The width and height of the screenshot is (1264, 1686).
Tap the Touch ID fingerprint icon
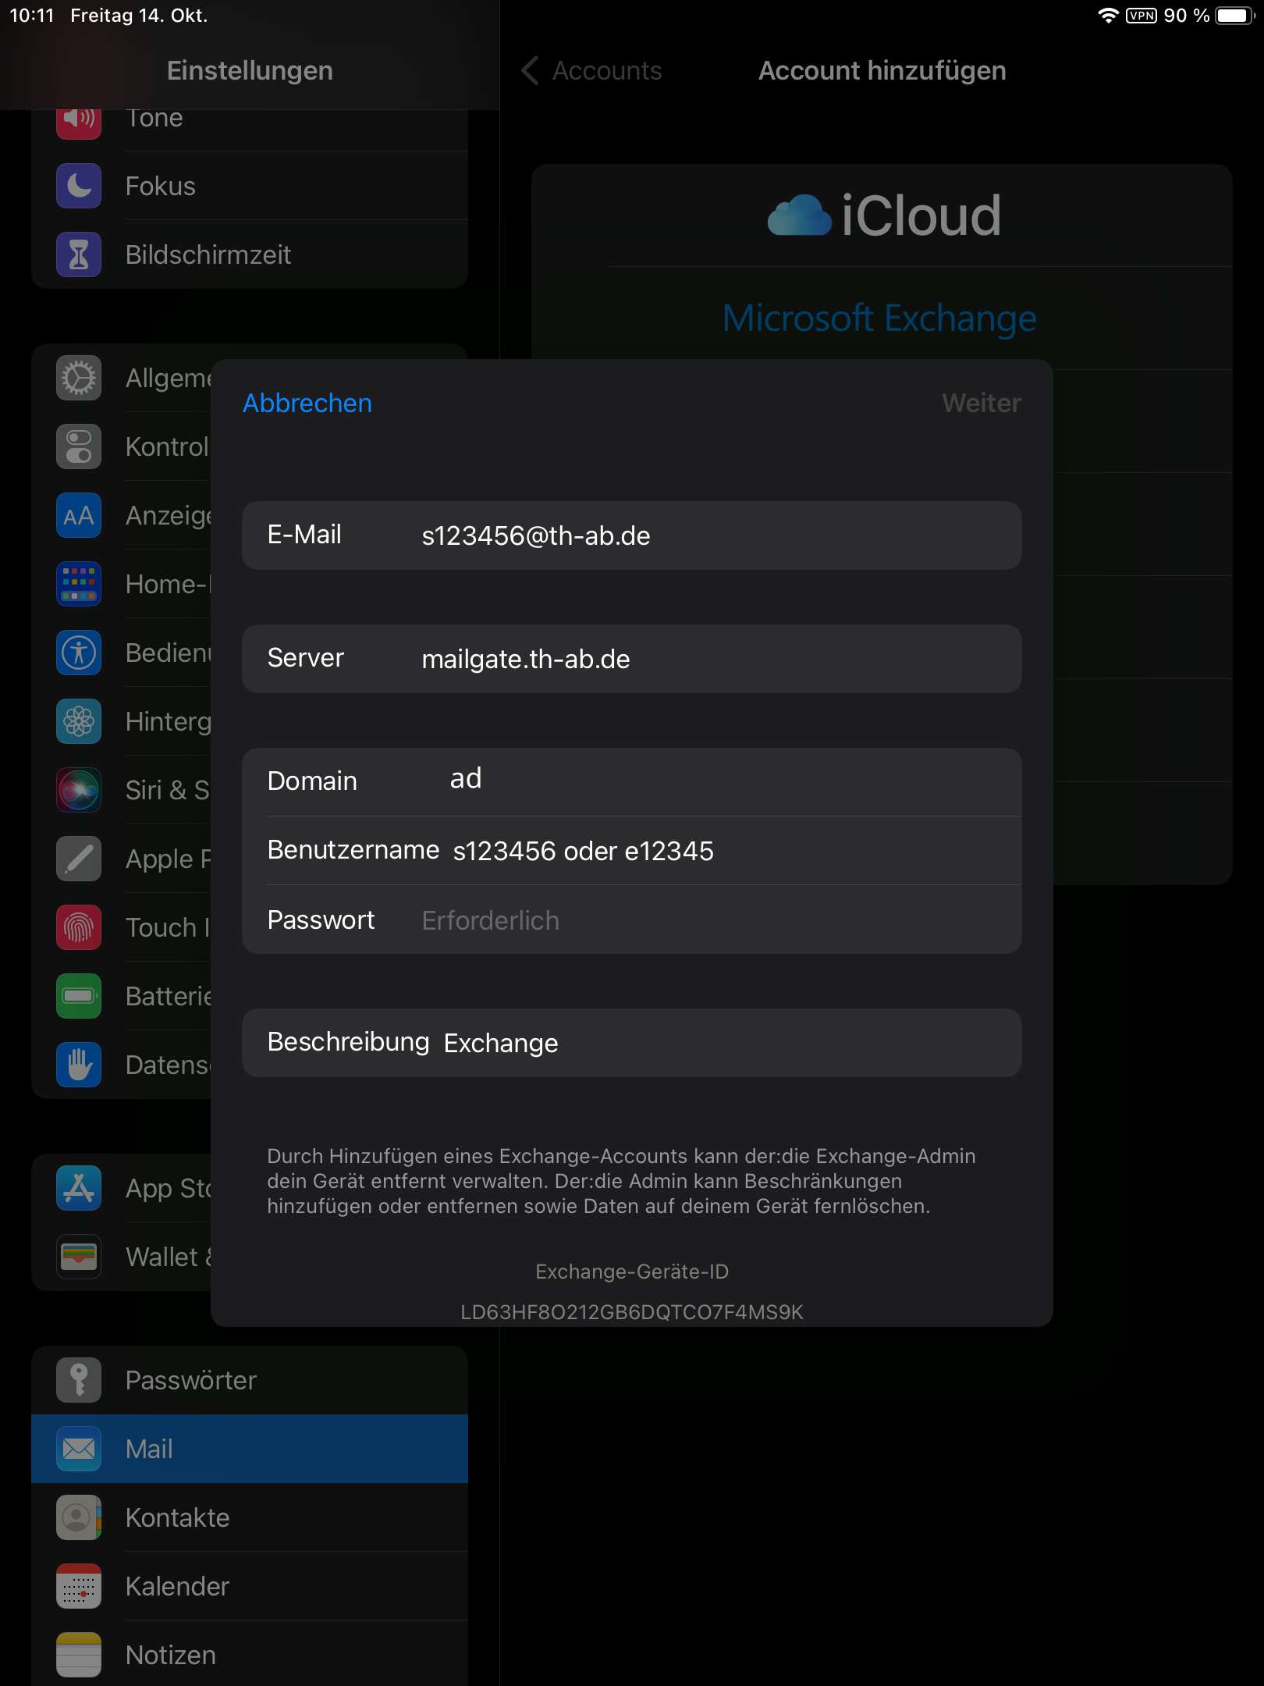79,927
